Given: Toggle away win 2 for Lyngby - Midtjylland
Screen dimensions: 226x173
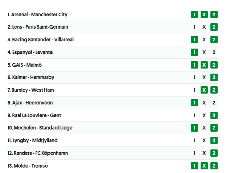Looking at the screenshot, I should 214,140.
